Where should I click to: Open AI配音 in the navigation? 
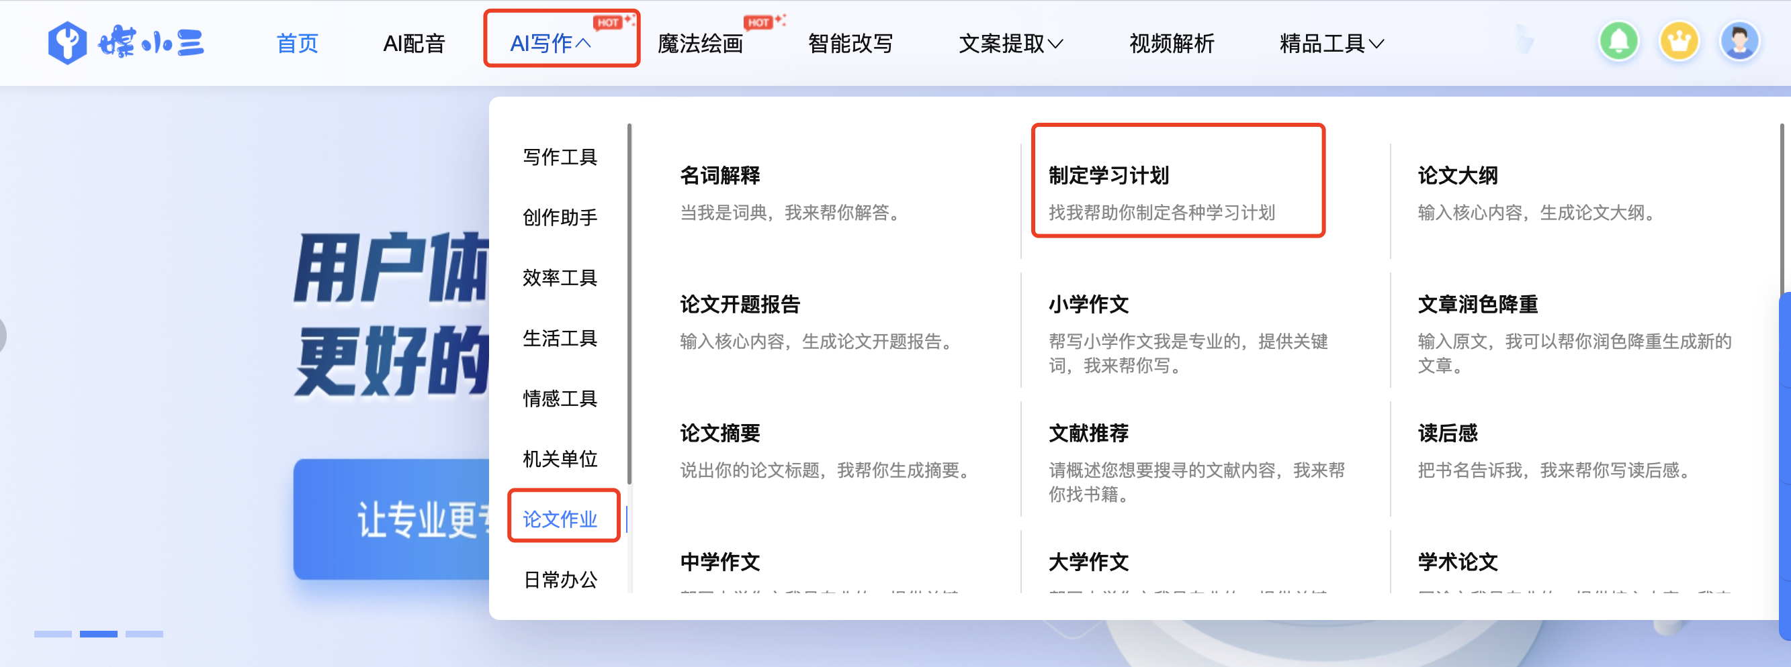tap(414, 44)
